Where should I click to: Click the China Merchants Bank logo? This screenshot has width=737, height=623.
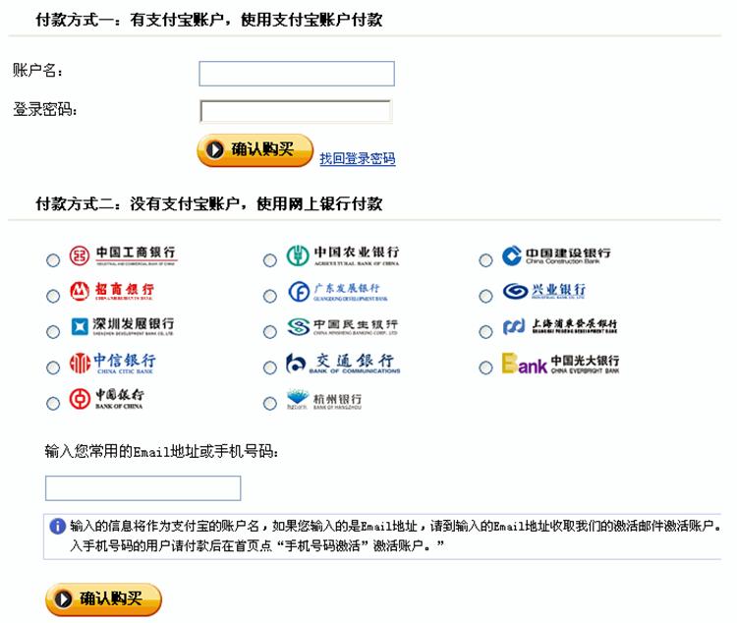(x=111, y=292)
